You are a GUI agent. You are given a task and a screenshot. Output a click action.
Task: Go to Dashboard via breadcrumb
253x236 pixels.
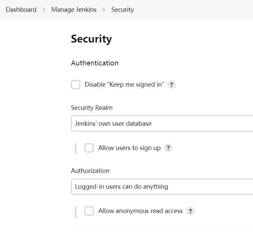pyautogui.click(x=21, y=10)
